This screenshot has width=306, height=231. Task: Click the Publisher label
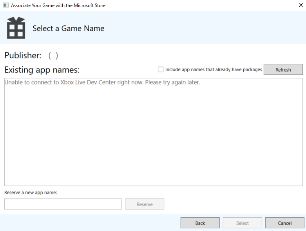pyautogui.click(x=23, y=55)
